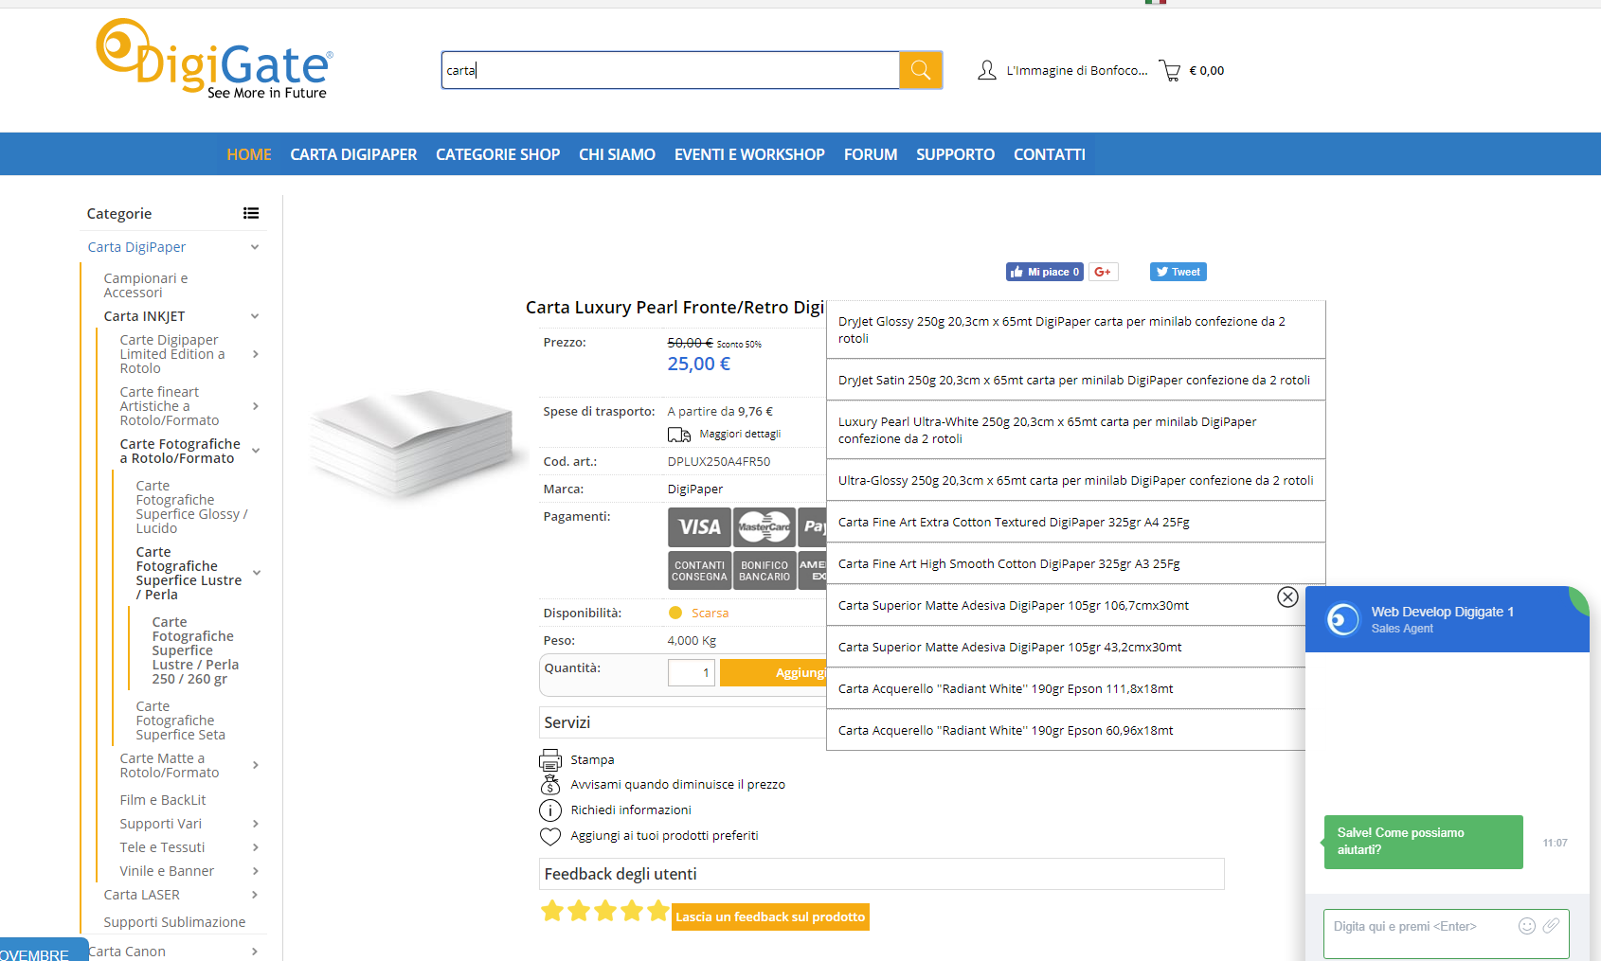The width and height of the screenshot is (1601, 961).
Task: Select suggestion Carta Fine Art Extra Cotton Textured
Action: tap(1075, 522)
